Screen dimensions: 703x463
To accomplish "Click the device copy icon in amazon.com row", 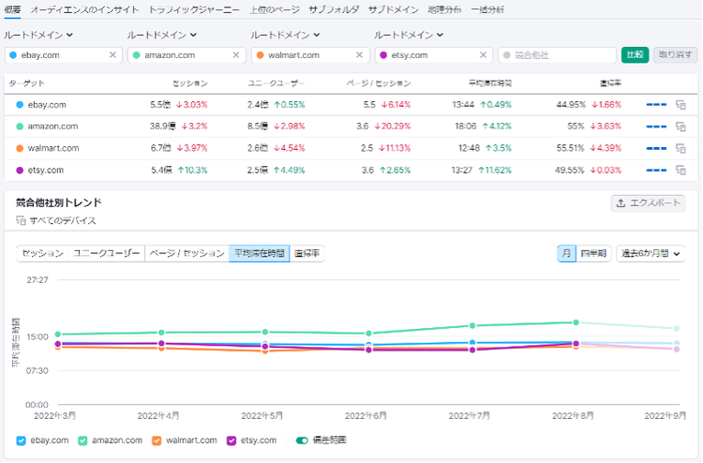I will [x=681, y=127].
